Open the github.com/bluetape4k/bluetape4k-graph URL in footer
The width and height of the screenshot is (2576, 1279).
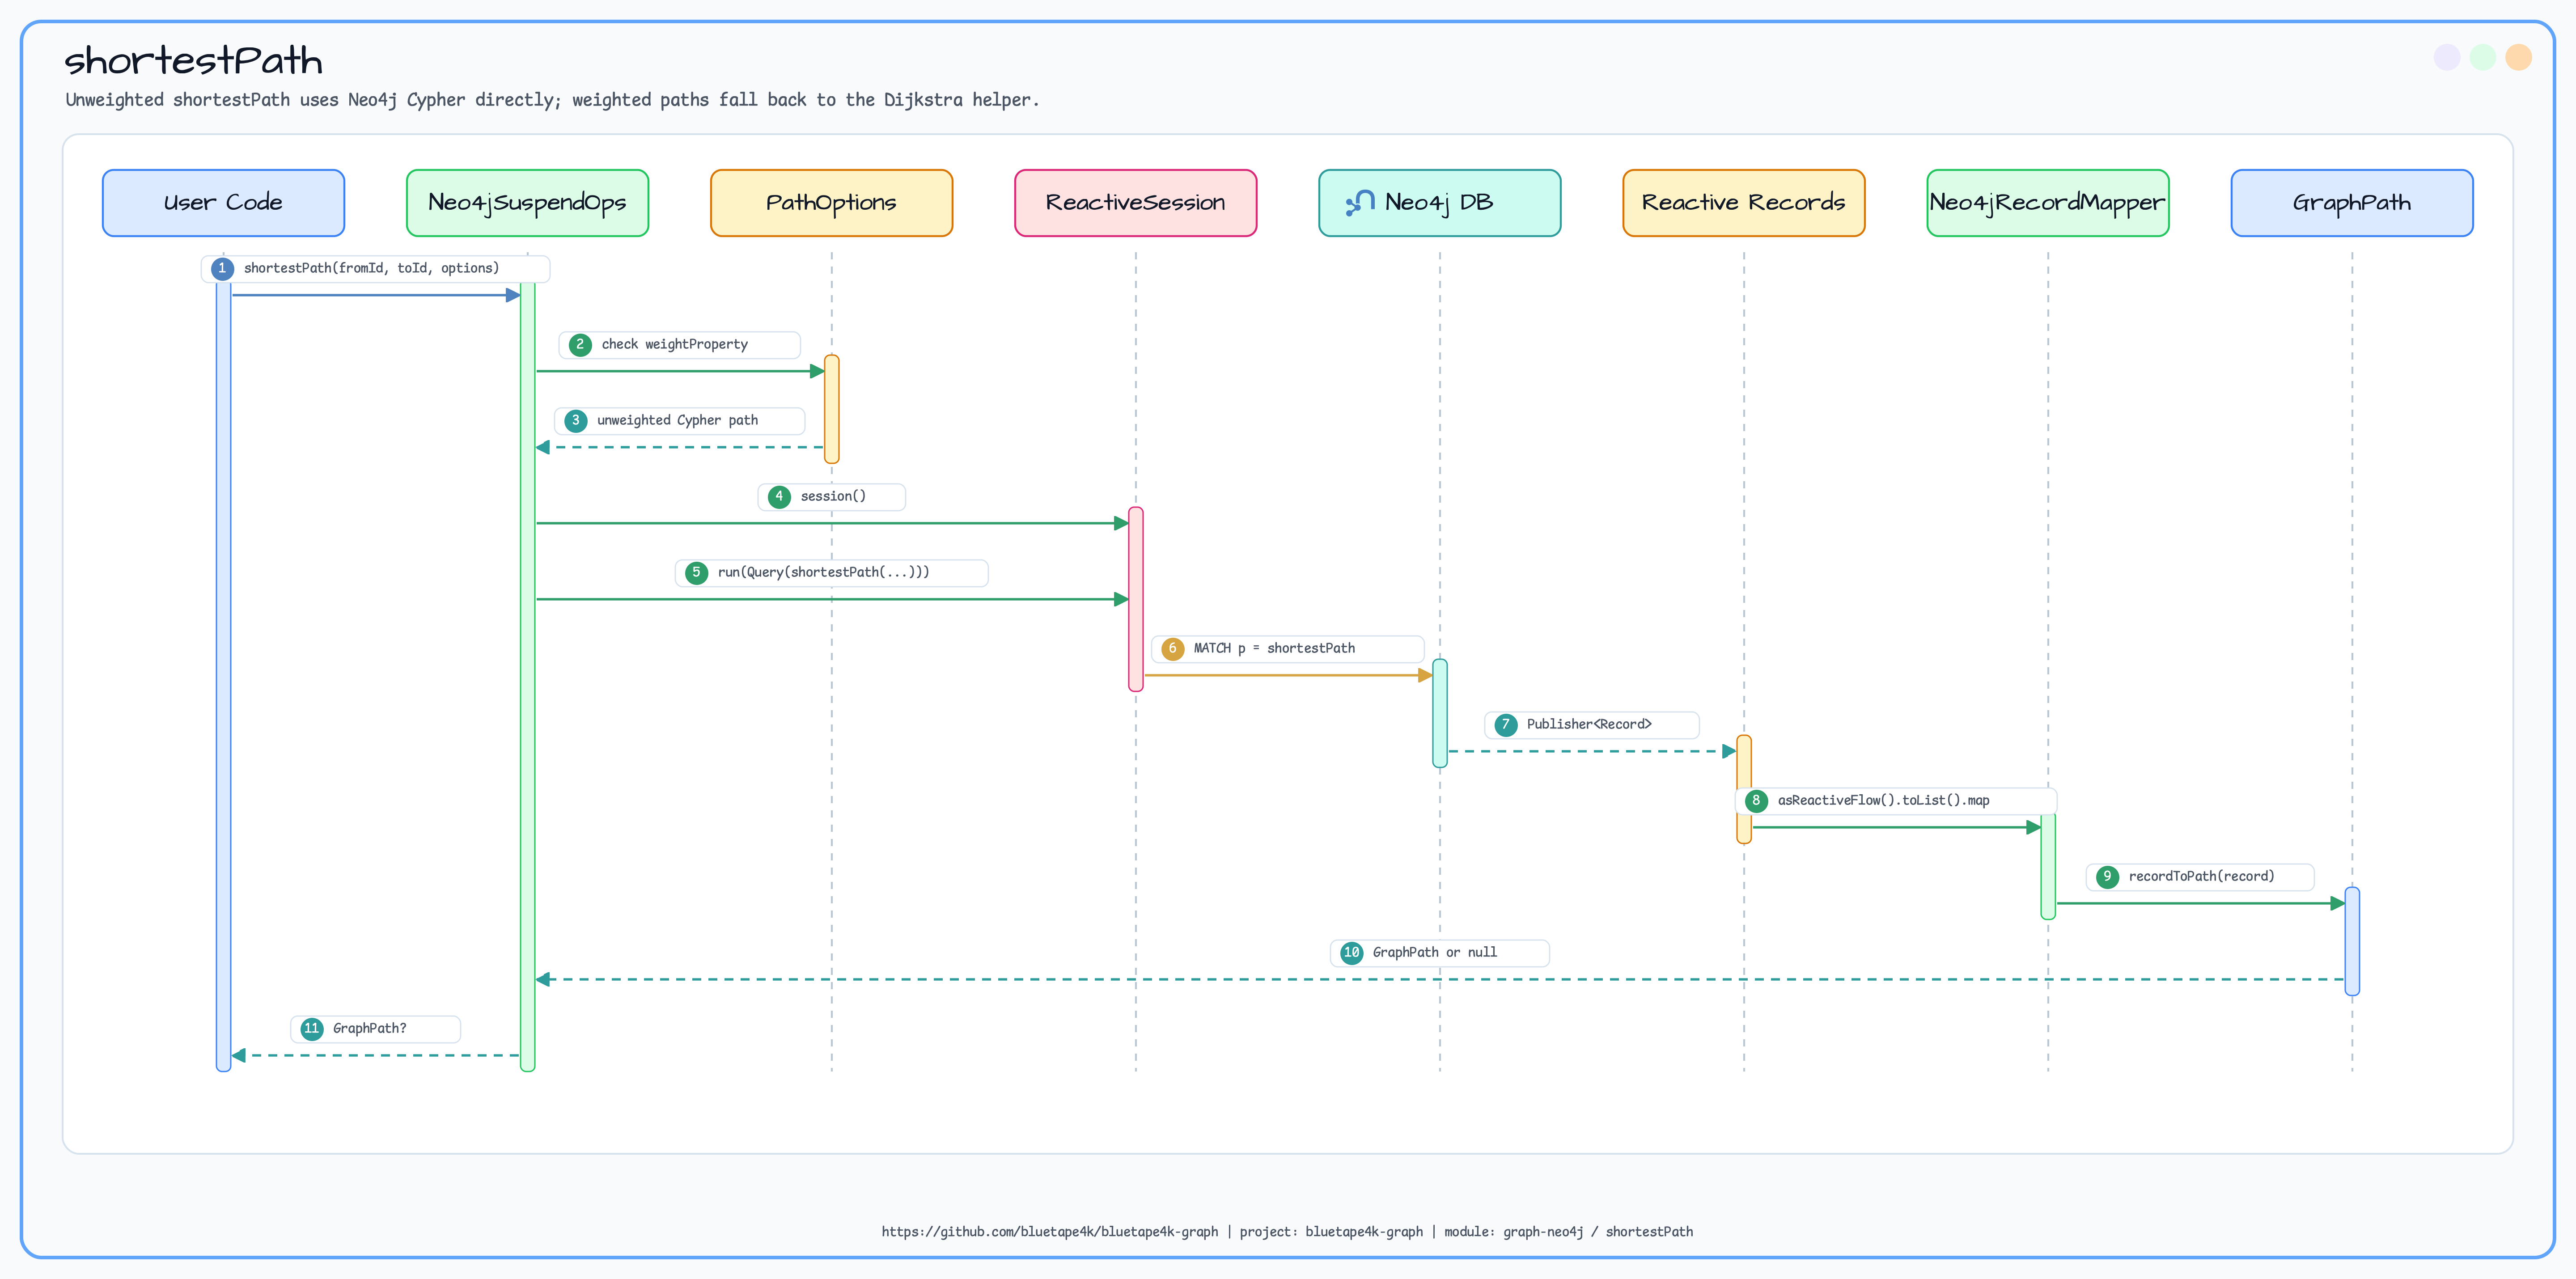[x=1049, y=1232]
